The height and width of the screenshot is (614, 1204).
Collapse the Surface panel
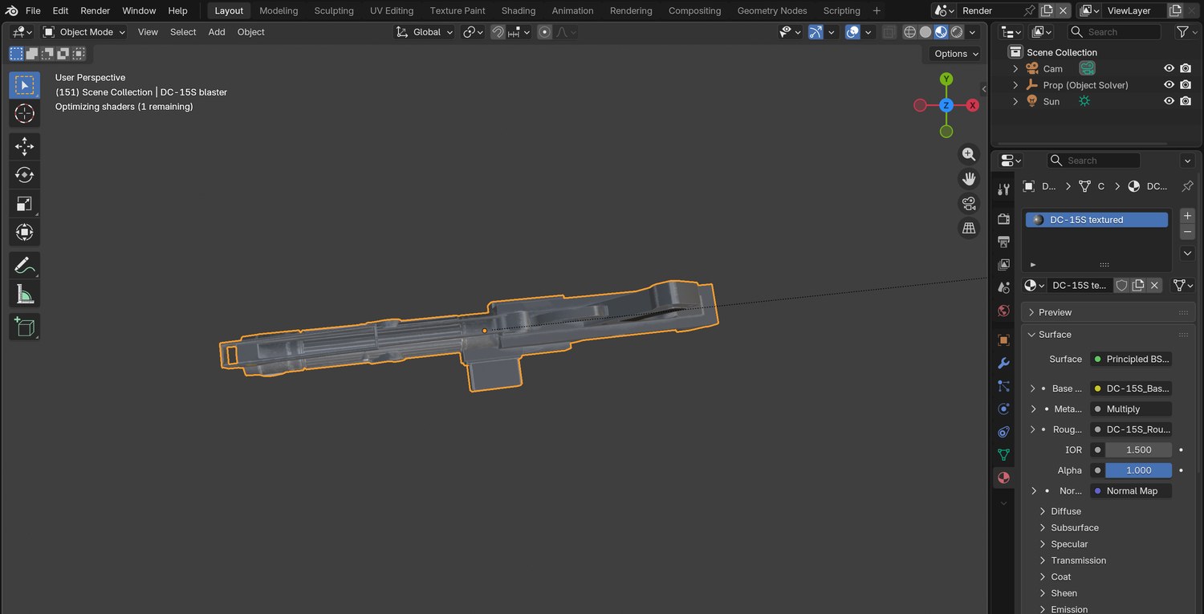pos(1108,335)
